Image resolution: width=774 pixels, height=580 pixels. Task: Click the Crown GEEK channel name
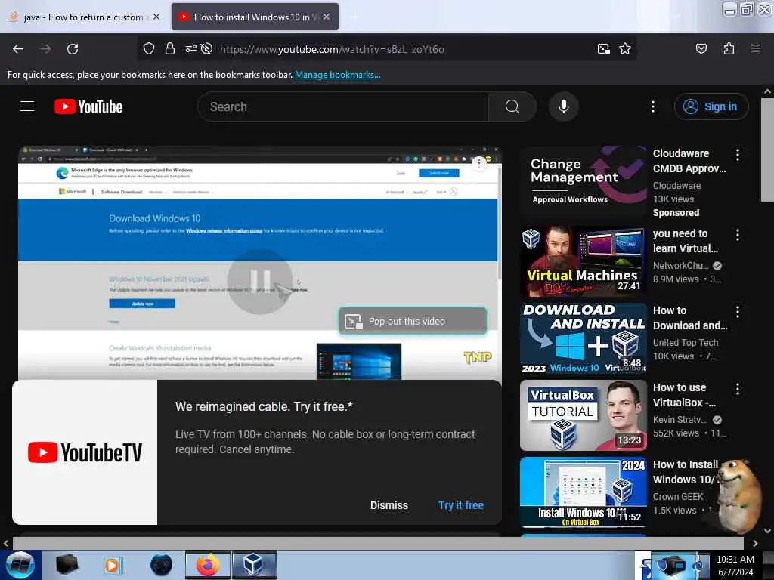(x=678, y=497)
